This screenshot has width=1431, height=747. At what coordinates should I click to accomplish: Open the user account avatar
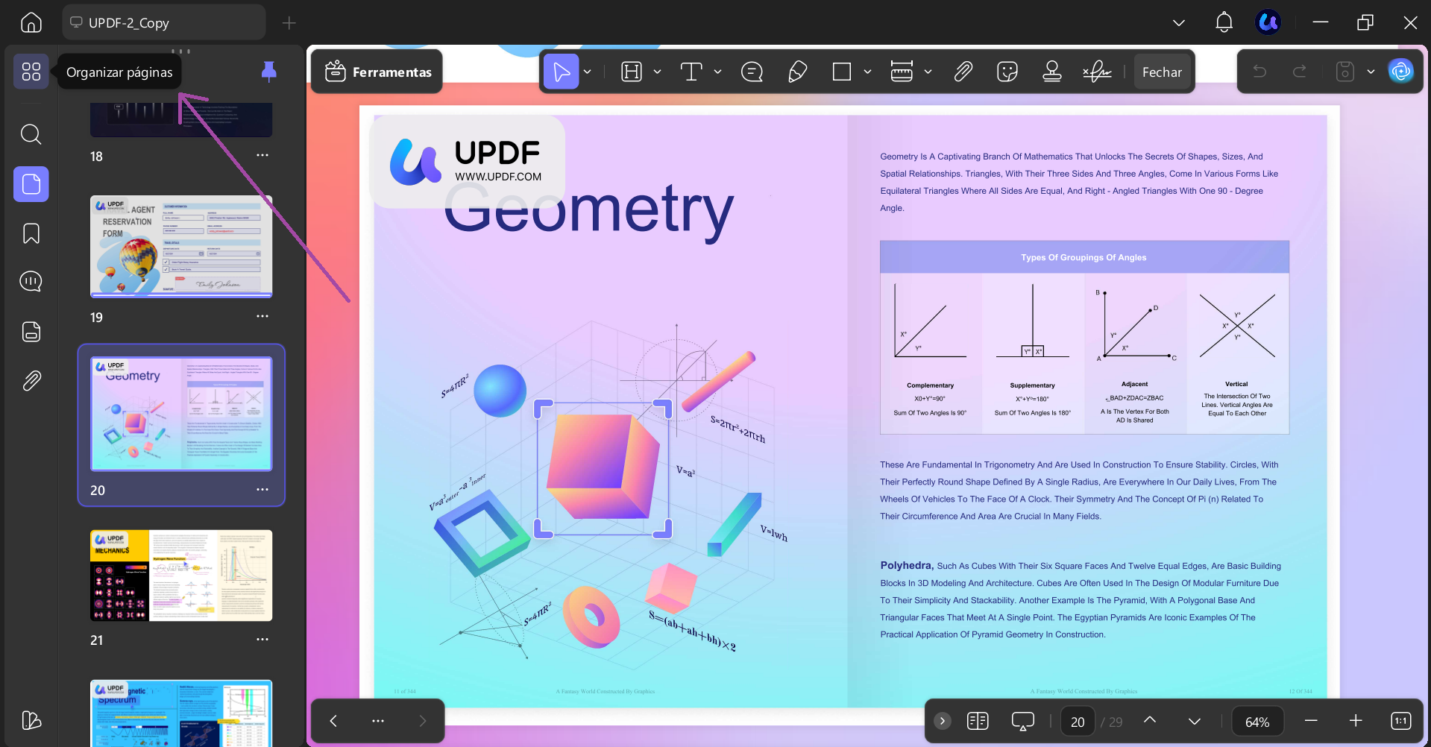[x=1268, y=22]
